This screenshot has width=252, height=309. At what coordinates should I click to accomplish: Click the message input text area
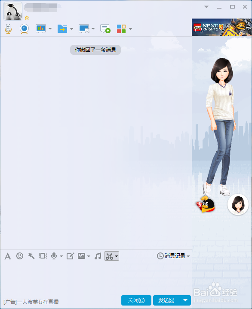coord(96,277)
